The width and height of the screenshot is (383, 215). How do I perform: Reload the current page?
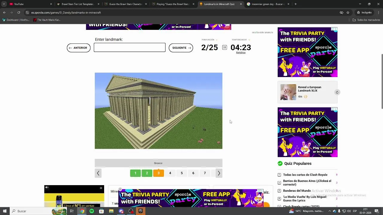(19, 13)
